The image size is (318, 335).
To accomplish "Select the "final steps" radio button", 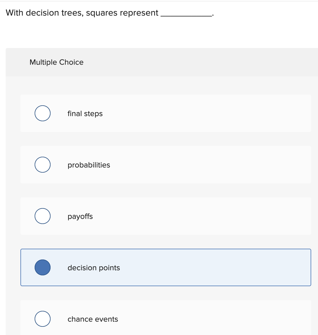I will pyautogui.click(x=42, y=113).
